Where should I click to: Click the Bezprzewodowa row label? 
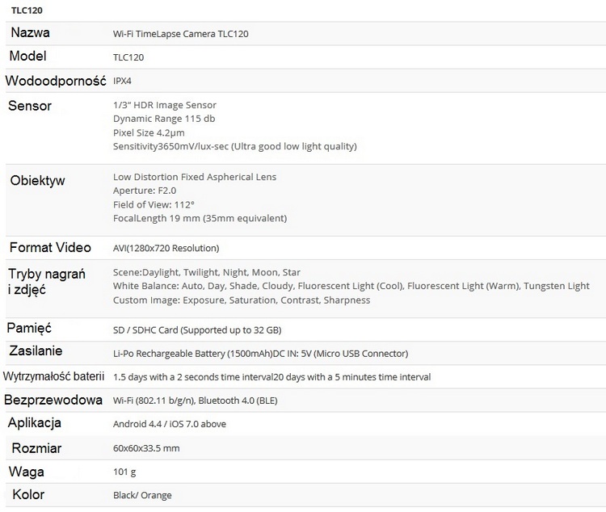[53, 401]
